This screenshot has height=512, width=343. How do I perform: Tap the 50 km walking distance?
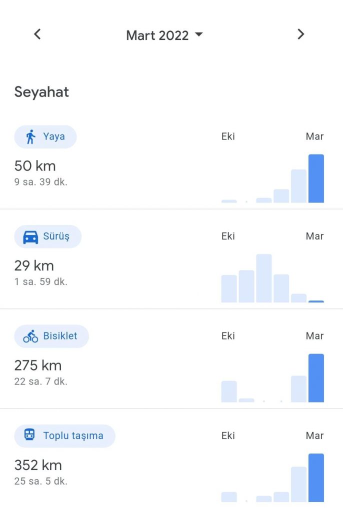coord(35,166)
